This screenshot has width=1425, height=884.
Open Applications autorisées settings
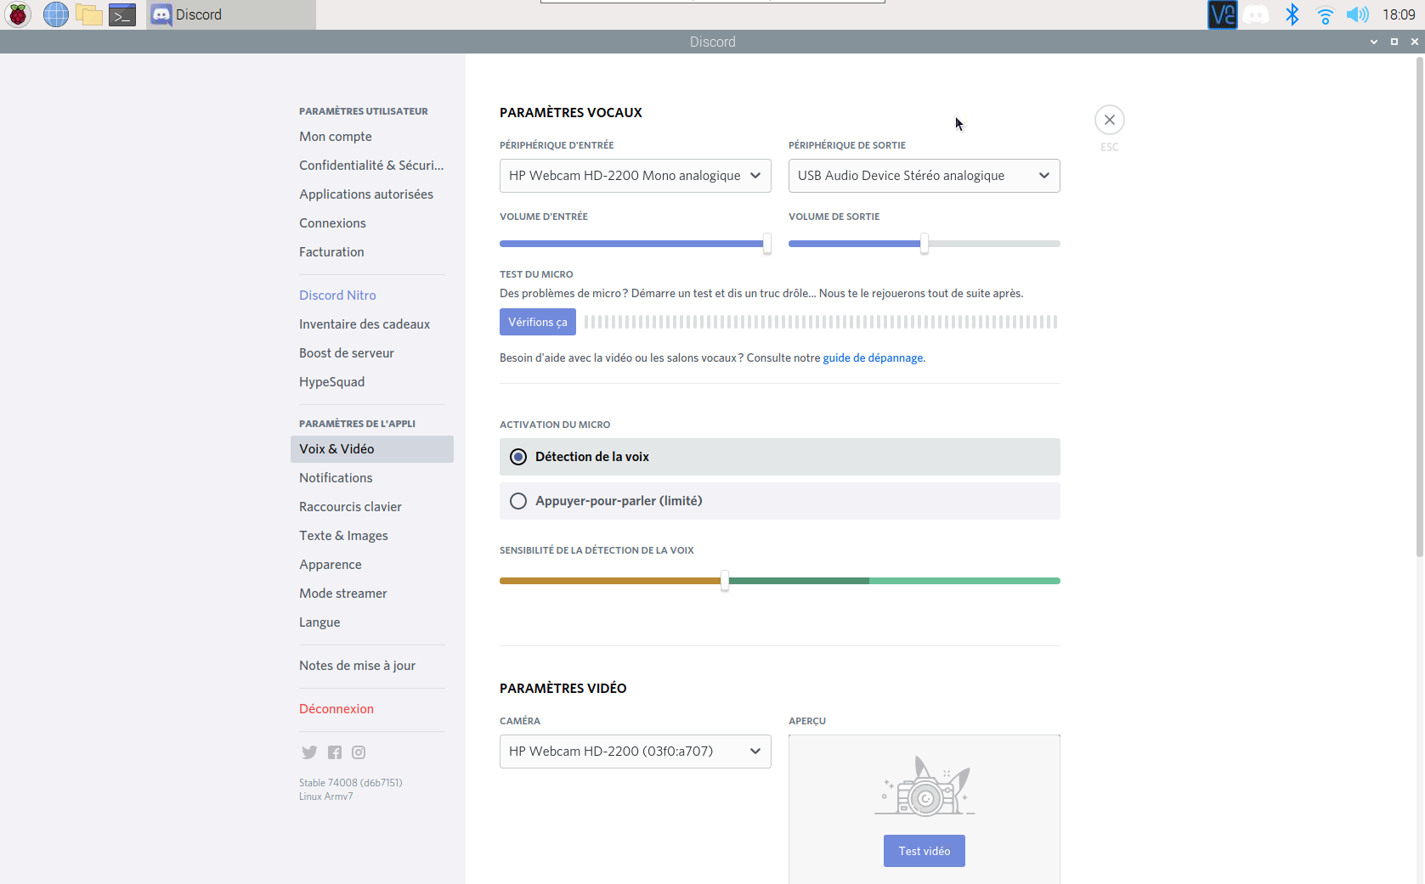[x=372, y=194]
